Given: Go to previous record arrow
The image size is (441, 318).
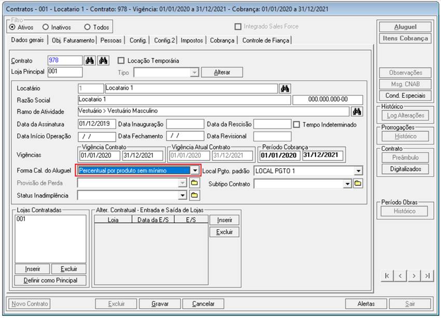Looking at the screenshot, I should coord(400,276).
